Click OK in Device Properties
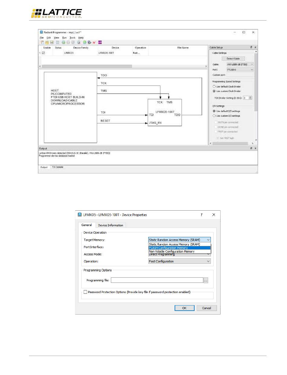 (x=184, y=308)
